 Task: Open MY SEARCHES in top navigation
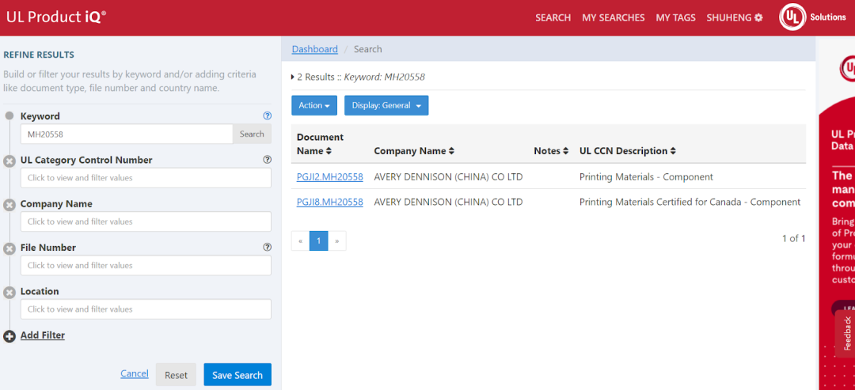click(x=613, y=18)
